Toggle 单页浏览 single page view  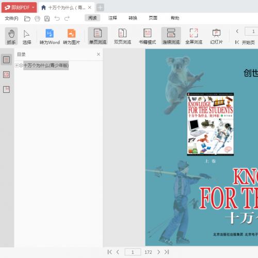98,36
